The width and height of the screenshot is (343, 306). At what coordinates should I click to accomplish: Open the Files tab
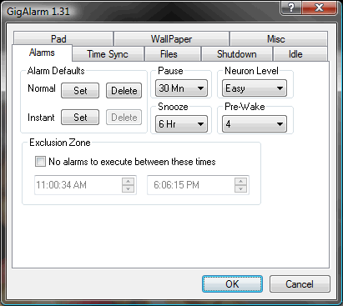pyautogui.click(x=173, y=54)
